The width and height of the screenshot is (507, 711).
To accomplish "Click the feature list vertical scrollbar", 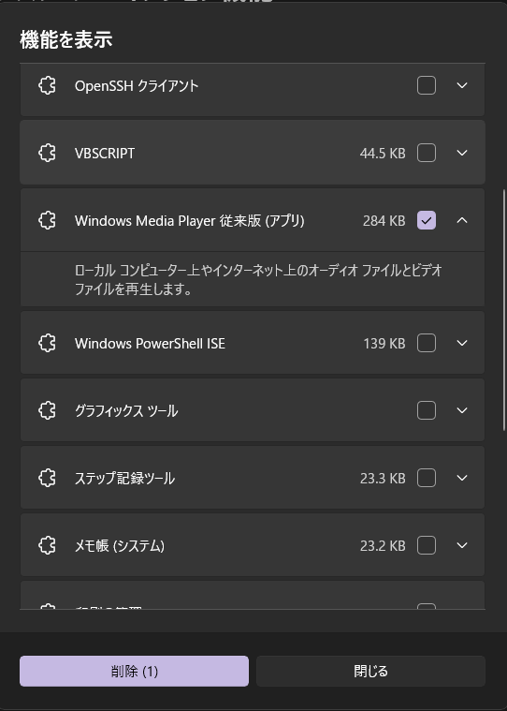I will (504, 310).
